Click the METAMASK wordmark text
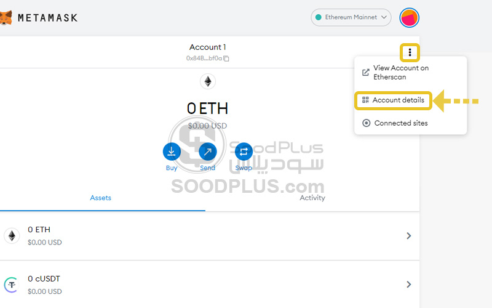 tap(47, 18)
